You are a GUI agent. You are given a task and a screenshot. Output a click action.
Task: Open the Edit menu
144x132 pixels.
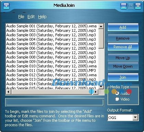tap(31, 17)
